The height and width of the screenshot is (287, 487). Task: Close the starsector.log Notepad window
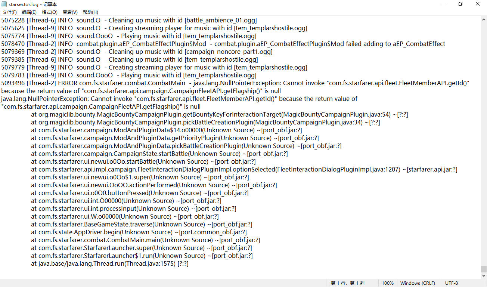478,4
